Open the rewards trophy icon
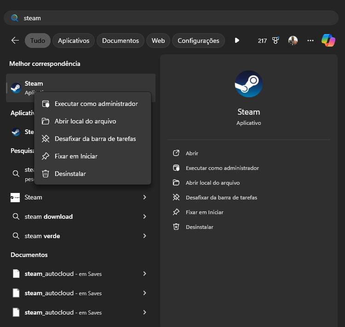This screenshot has height=327, width=345. tap(275, 41)
